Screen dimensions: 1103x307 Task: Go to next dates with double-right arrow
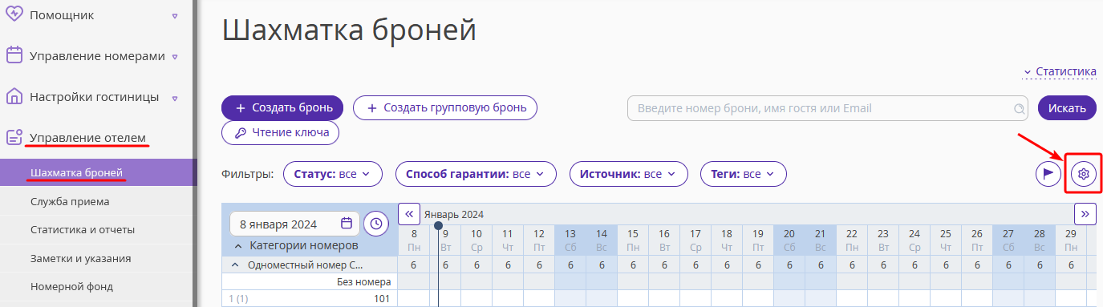point(1085,214)
